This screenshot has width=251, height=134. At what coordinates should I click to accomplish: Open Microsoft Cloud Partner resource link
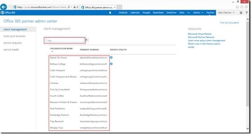(200, 34)
